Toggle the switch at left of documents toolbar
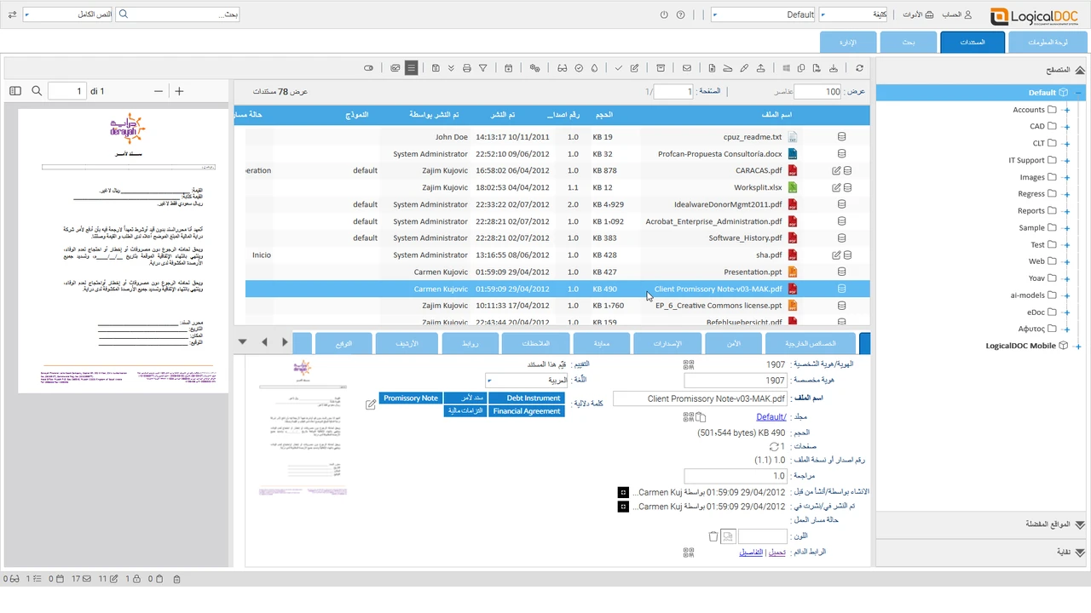The image size is (1091, 613). pos(368,68)
